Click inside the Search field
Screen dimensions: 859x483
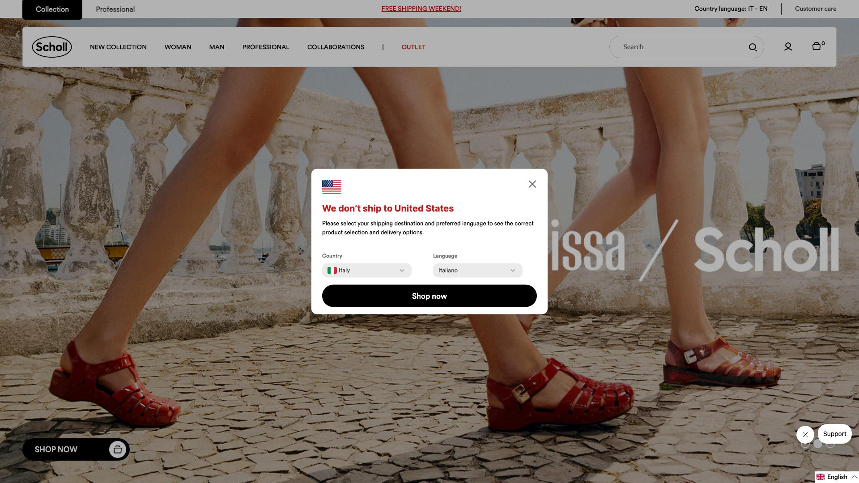(x=680, y=47)
